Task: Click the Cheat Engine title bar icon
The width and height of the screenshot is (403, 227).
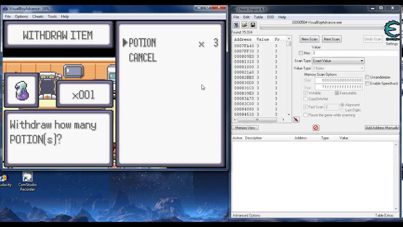Action: [234, 9]
